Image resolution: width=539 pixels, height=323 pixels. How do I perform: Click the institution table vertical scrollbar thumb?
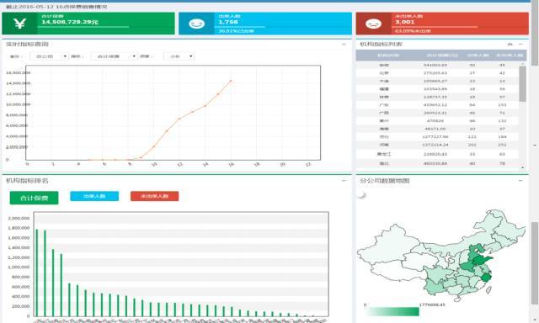coord(523,84)
